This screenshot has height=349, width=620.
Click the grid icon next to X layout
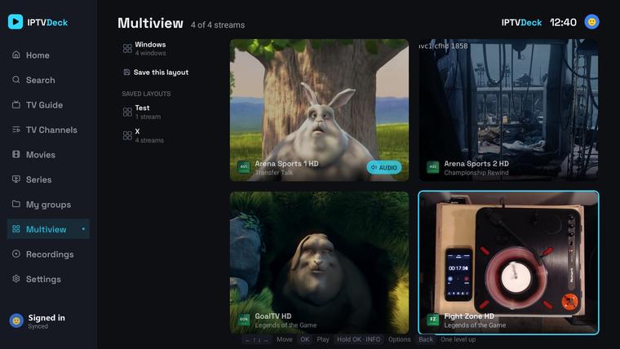[127, 135]
